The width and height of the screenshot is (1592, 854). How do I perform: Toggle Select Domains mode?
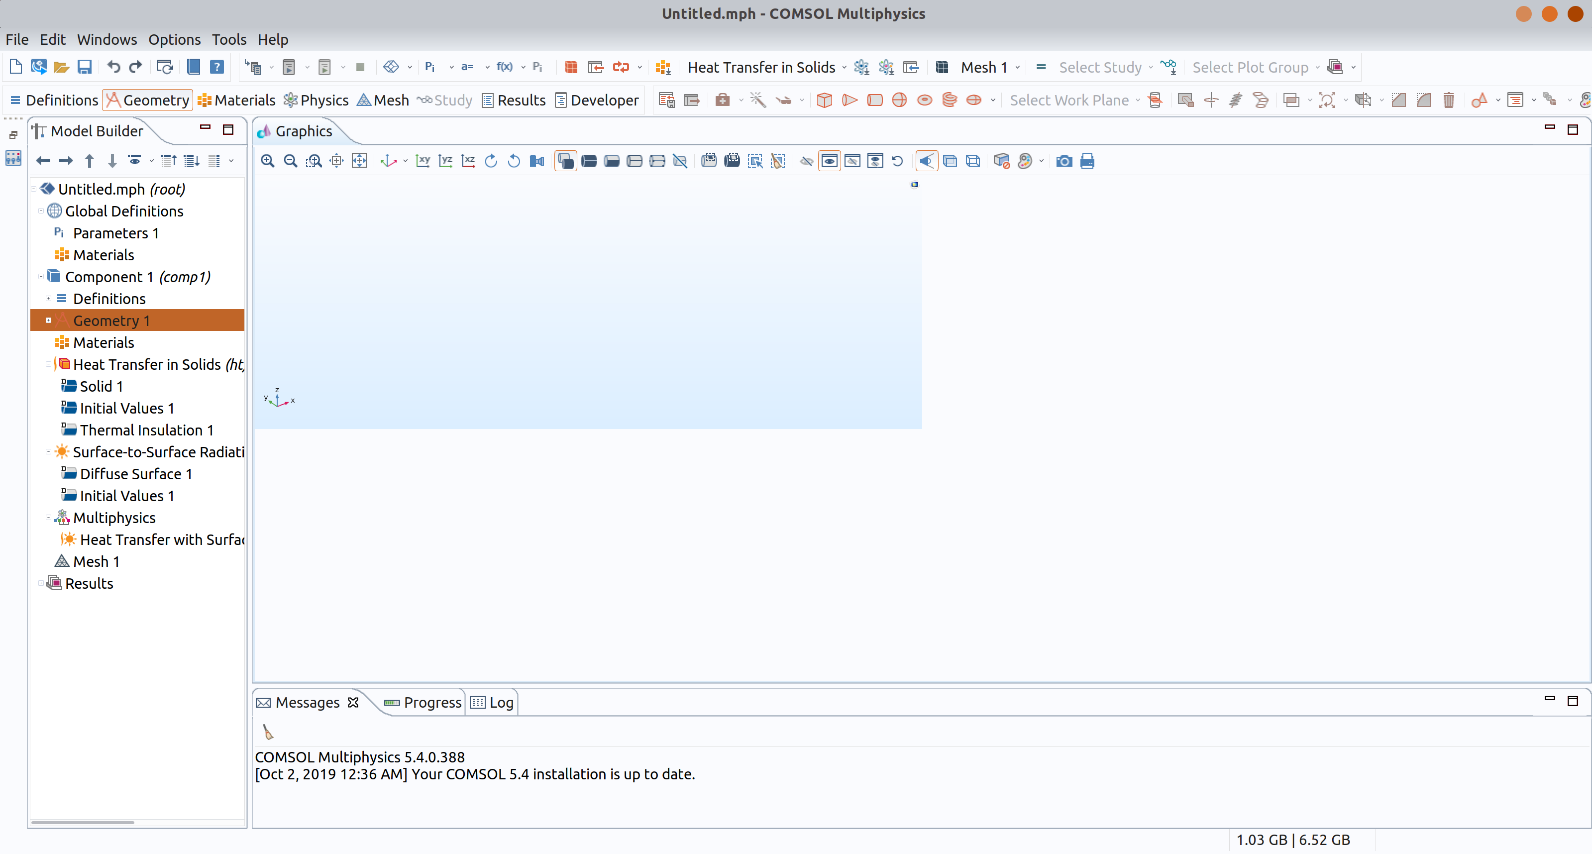589,161
